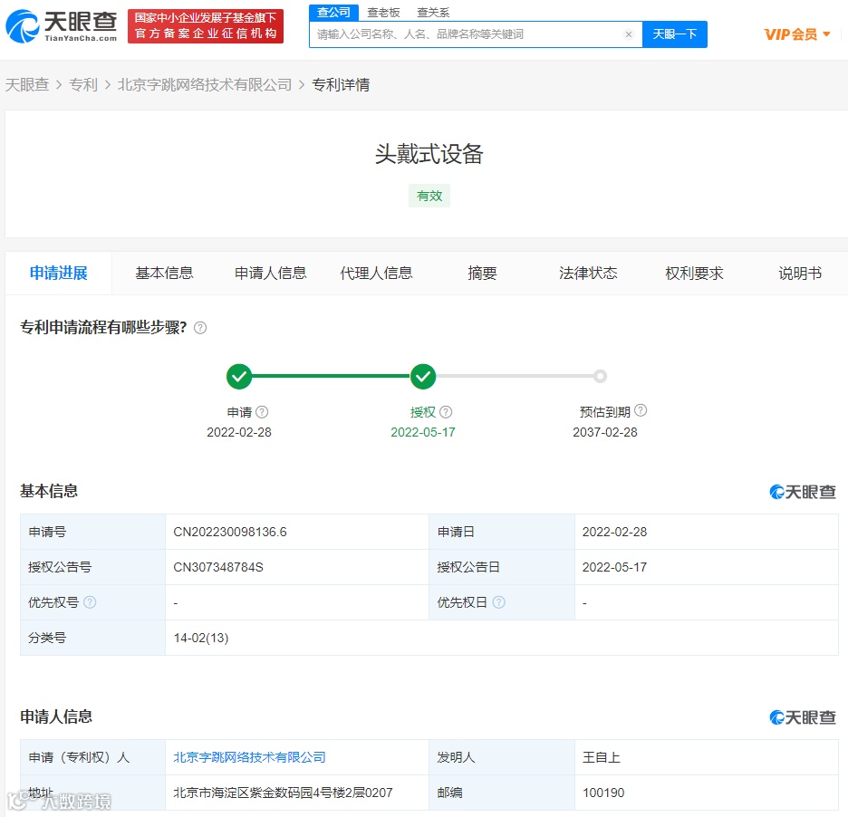Screen dimensions: 848x817
Task: Select the 查公司 search tab
Action: (x=333, y=13)
